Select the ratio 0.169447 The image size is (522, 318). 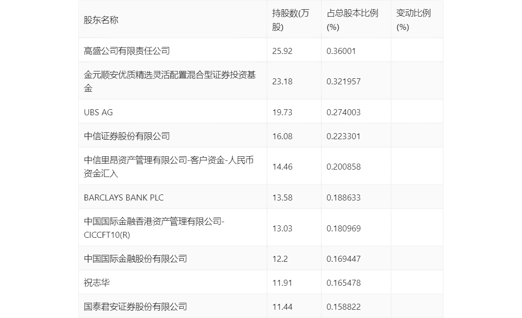[x=343, y=259]
